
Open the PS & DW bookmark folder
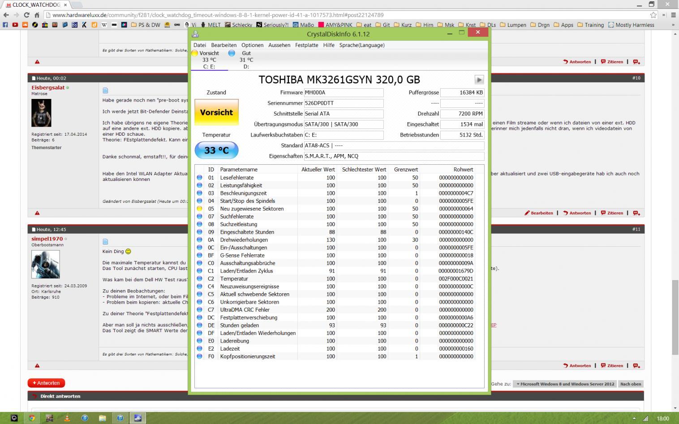point(146,25)
